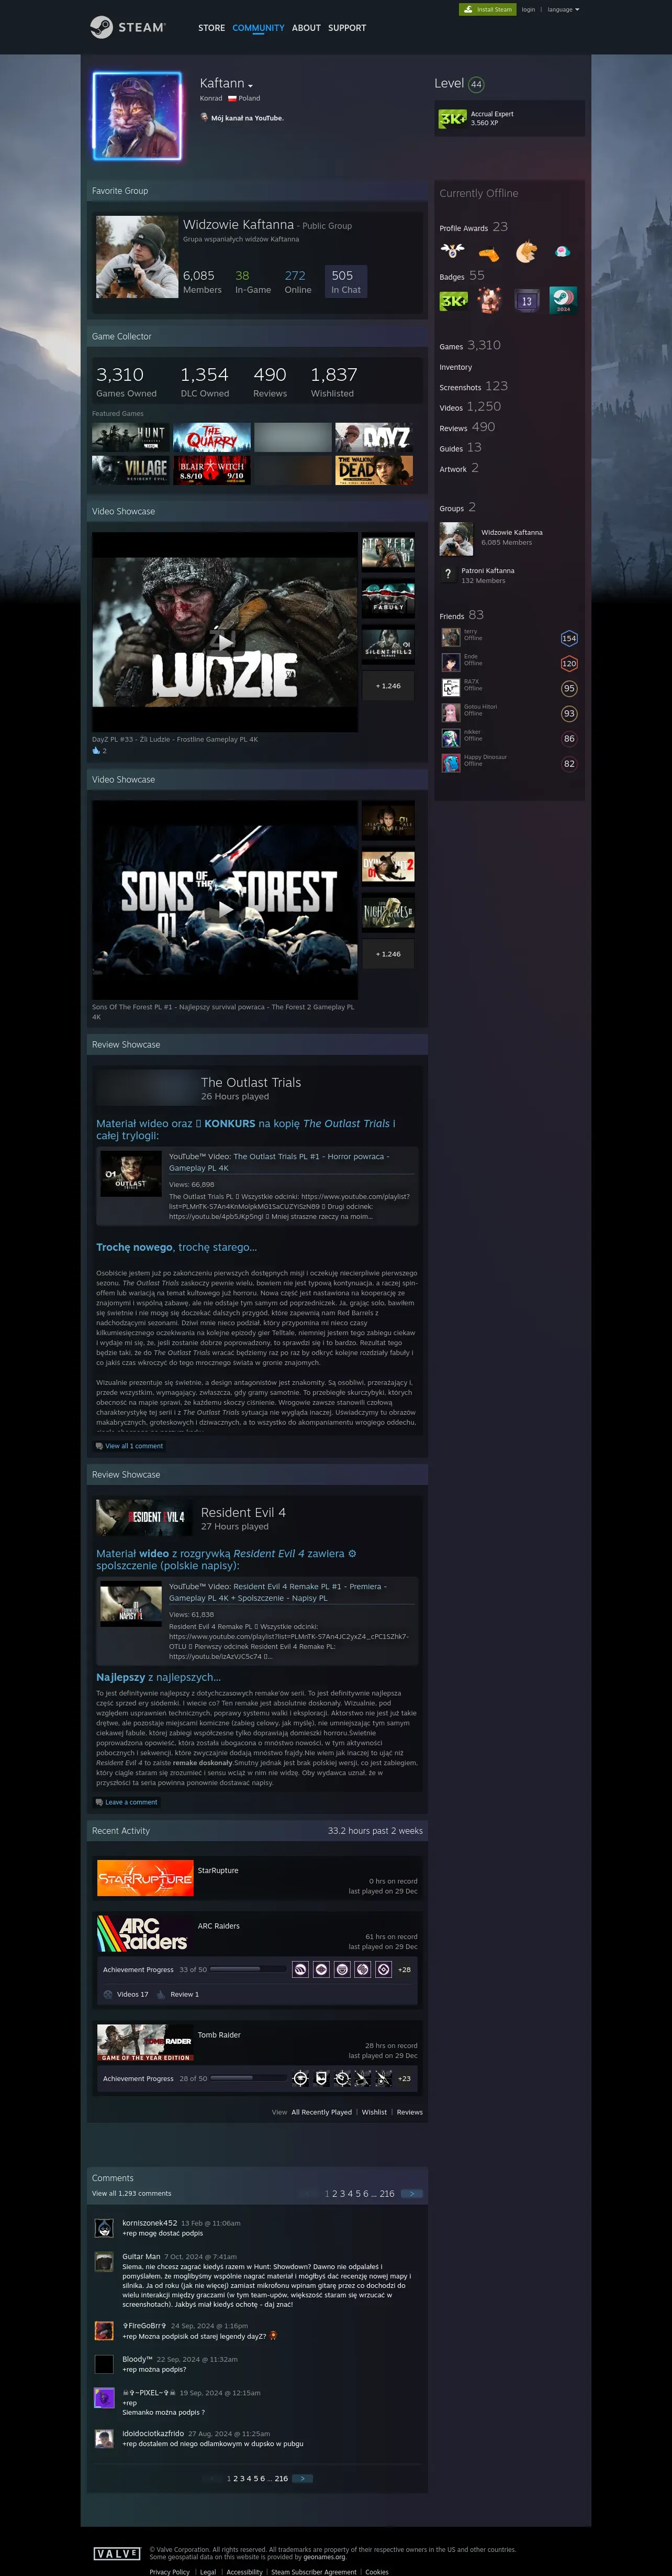
Task: Open friend Gotou Hitori's avatar
Action: tap(450, 712)
